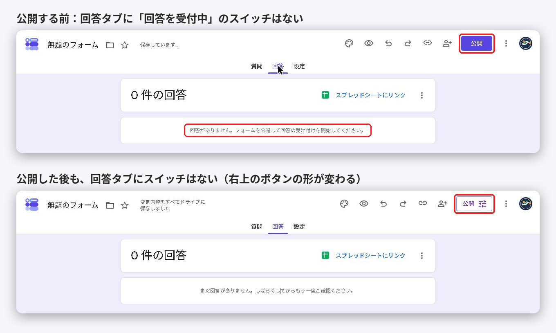Preview the lower form with the eye icon
The image size is (556, 333).
point(364,204)
